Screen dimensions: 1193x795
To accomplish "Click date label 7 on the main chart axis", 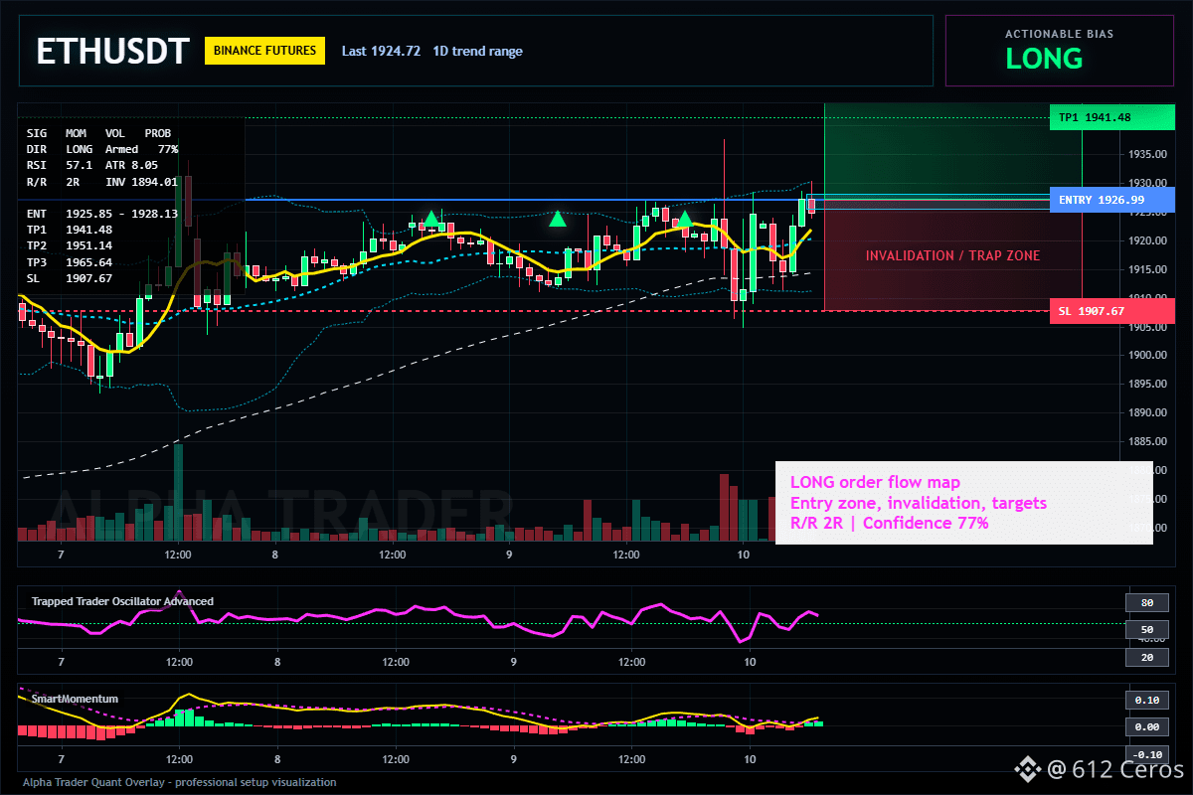I will tap(62, 554).
